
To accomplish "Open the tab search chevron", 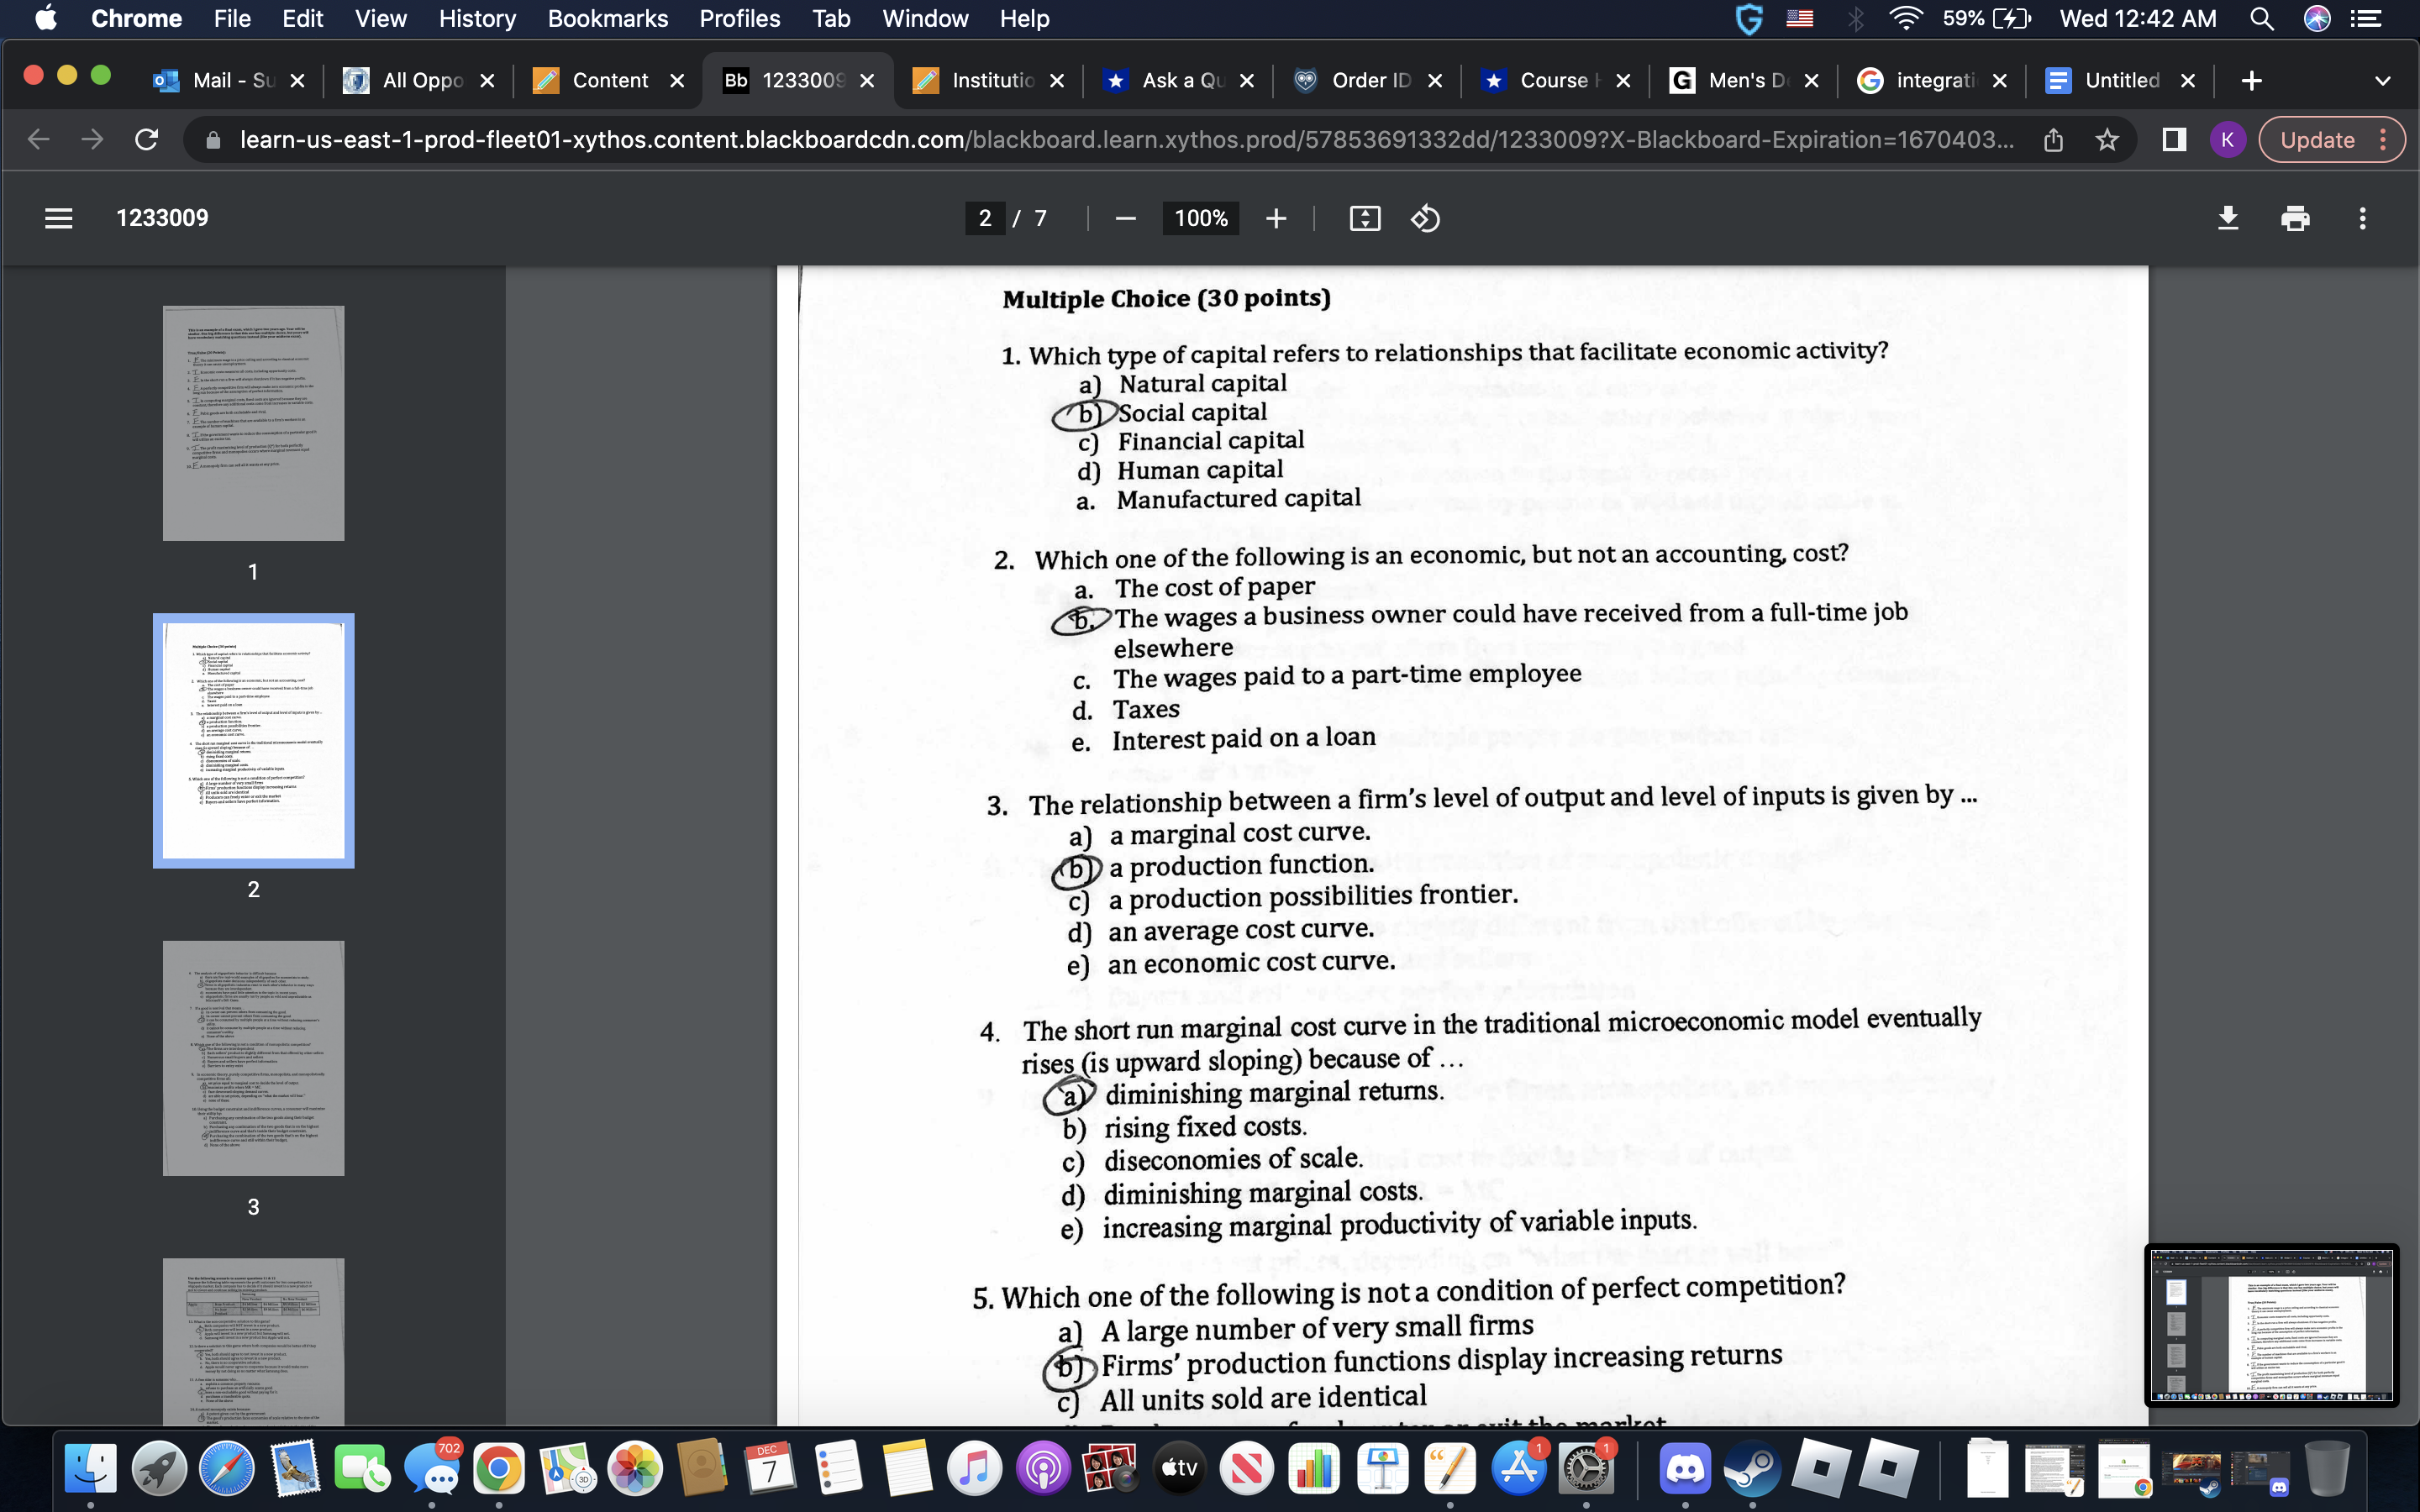I will (x=2383, y=80).
